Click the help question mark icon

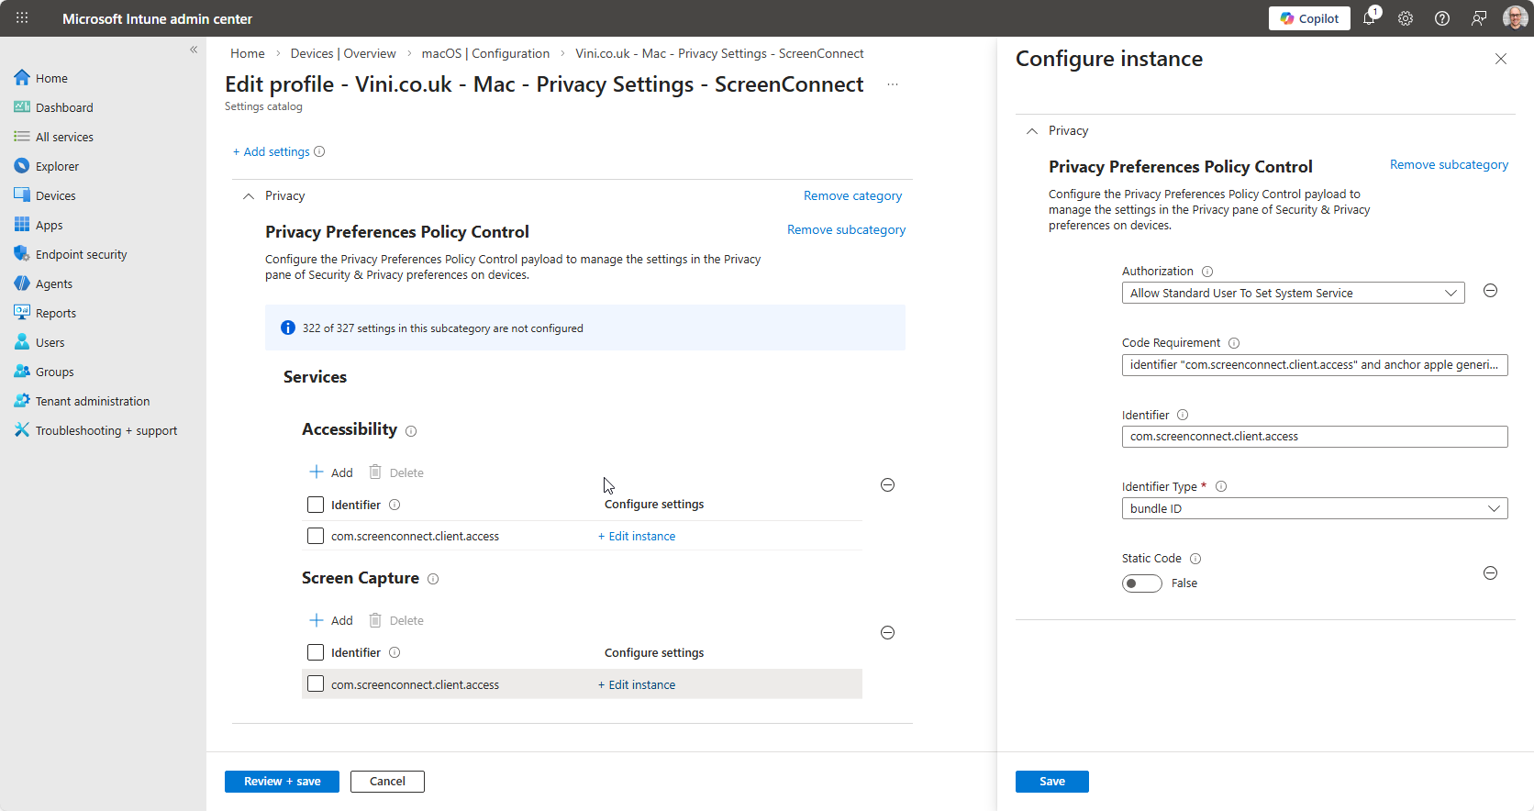1442,18
